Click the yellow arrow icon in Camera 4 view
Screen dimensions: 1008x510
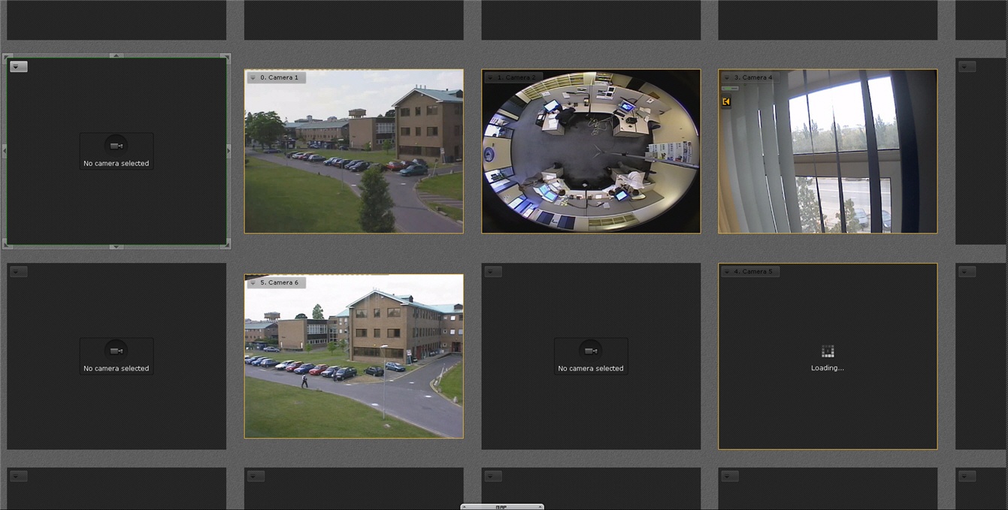[726, 101]
